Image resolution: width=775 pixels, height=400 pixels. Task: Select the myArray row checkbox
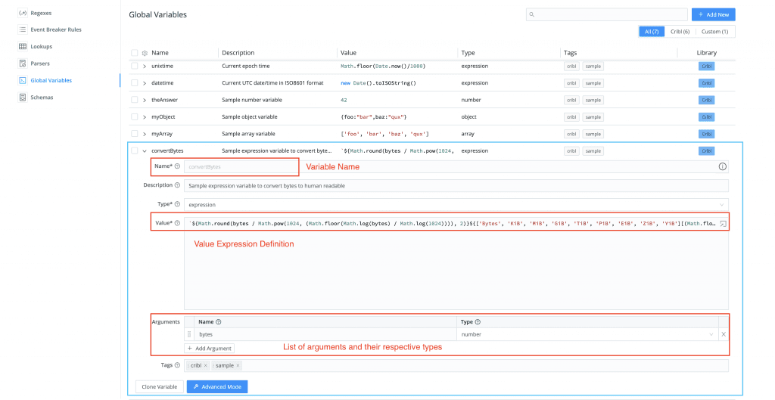(x=135, y=134)
